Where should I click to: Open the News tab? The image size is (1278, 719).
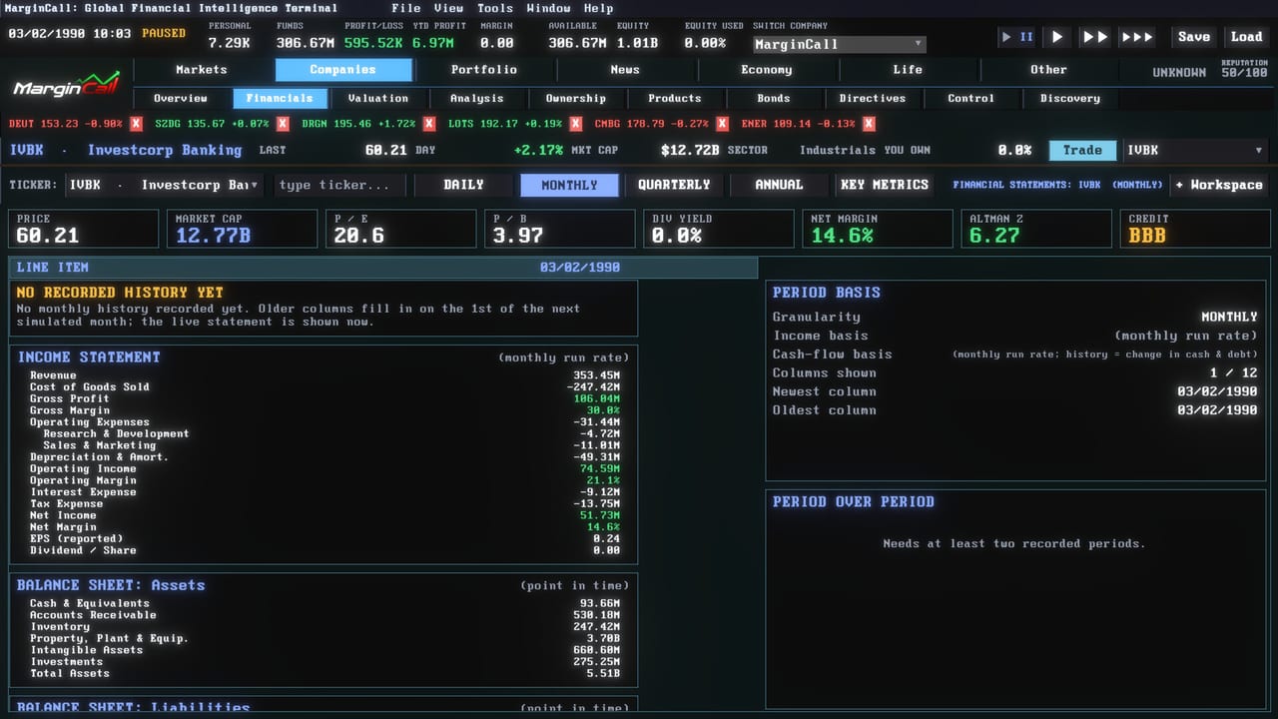(x=625, y=70)
